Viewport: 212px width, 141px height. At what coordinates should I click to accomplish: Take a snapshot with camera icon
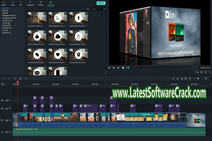click(201, 72)
